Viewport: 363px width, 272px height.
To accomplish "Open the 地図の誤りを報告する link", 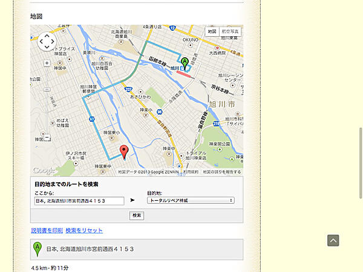I will (222, 172).
